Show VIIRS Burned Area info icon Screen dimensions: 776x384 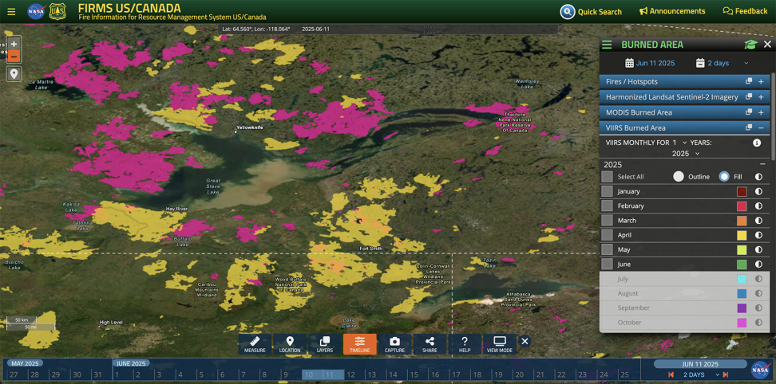point(756,143)
